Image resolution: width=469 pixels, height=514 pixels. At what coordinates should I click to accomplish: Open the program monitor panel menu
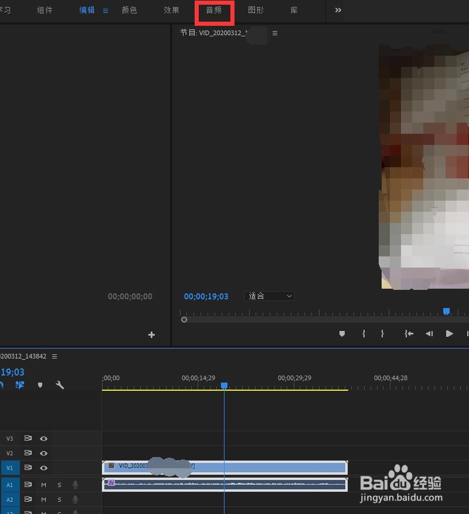click(x=275, y=33)
